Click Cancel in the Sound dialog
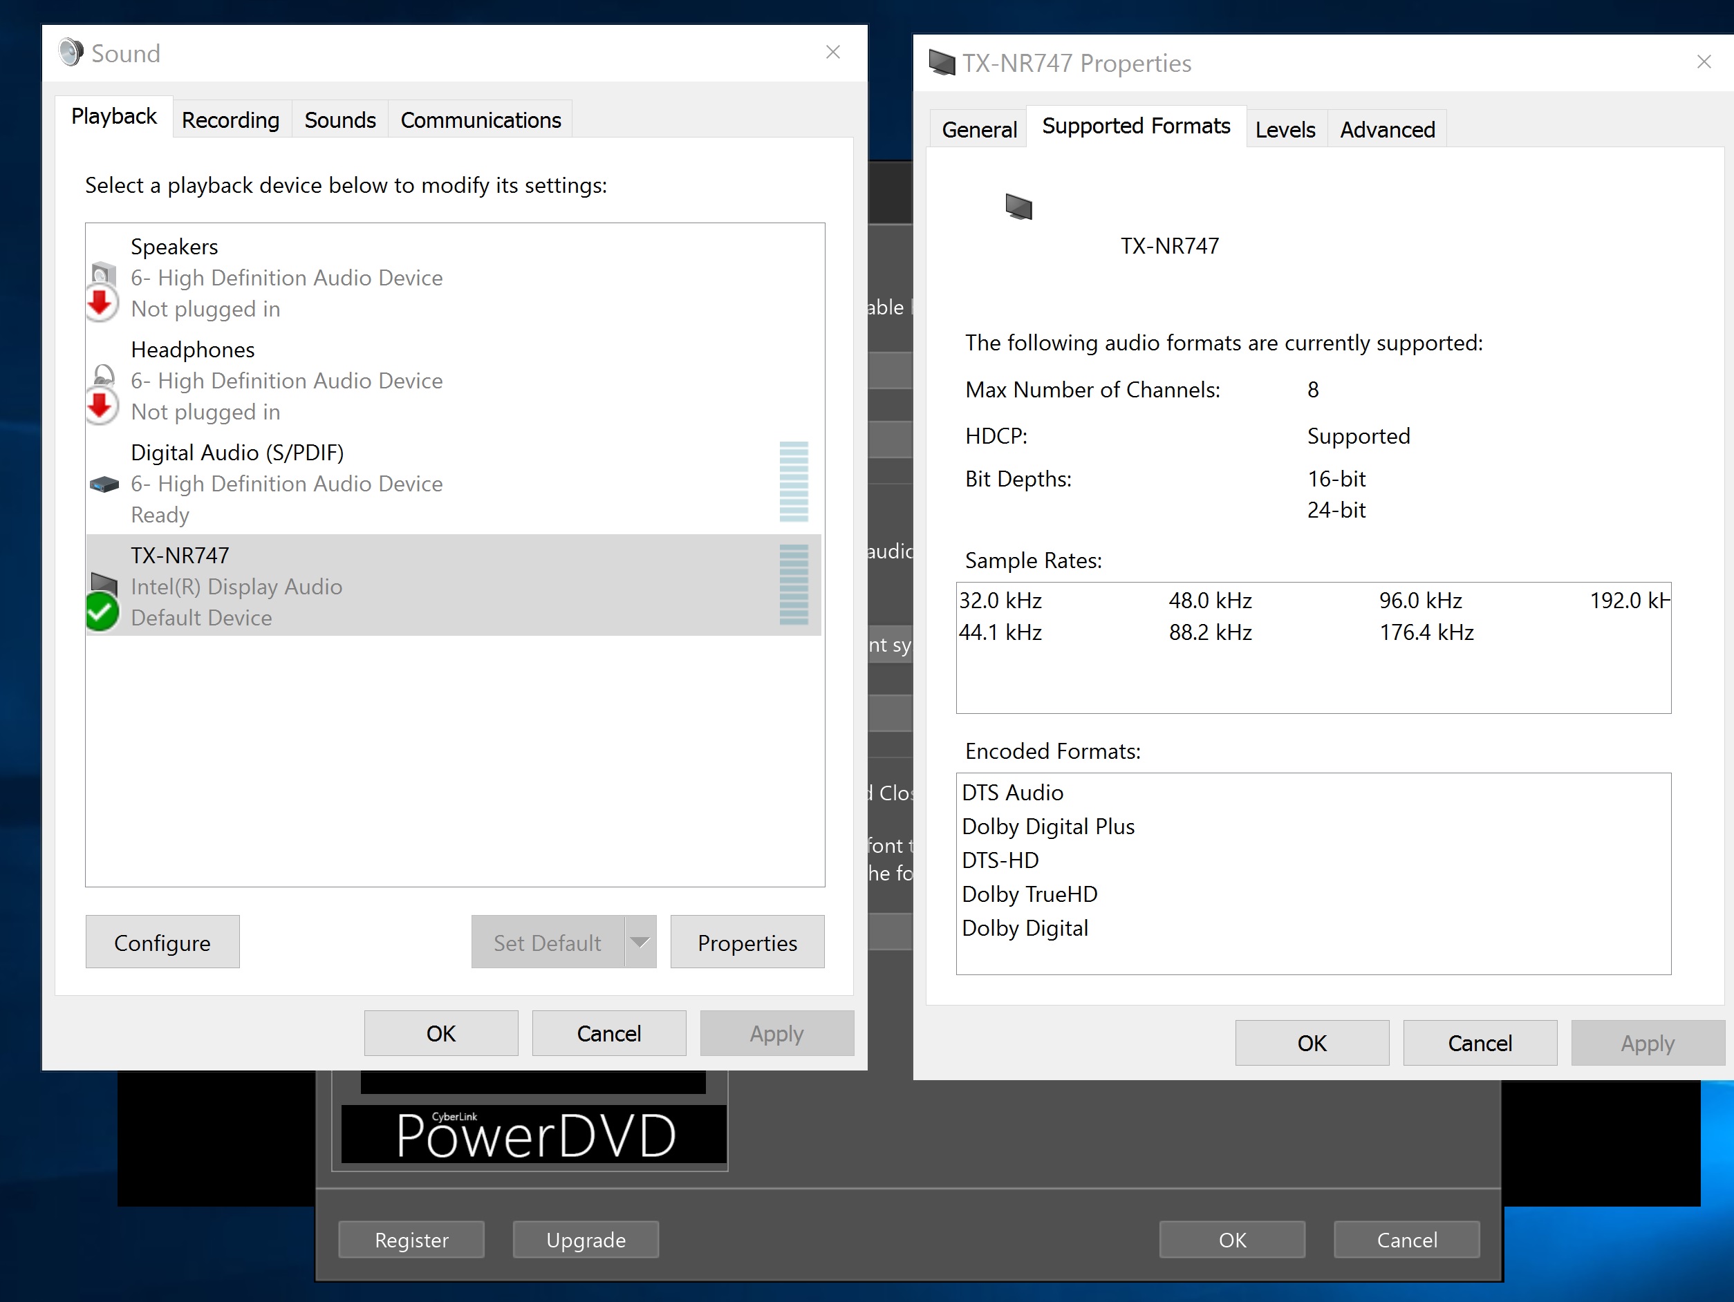The image size is (1734, 1302). click(x=609, y=1033)
